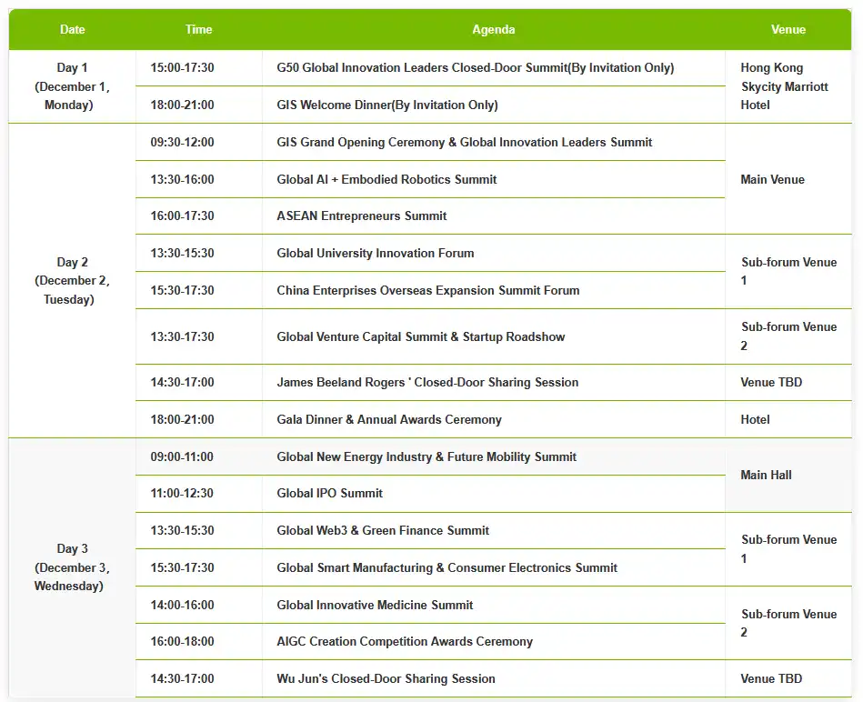Click China Enterprises Overseas Expansion Summit Forum
This screenshot has width=863, height=702.
[427, 291]
